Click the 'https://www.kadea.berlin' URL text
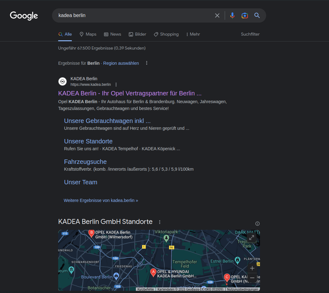 [x=91, y=85]
